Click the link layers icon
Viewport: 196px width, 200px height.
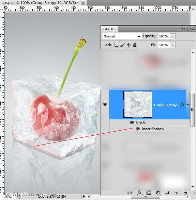point(130,193)
